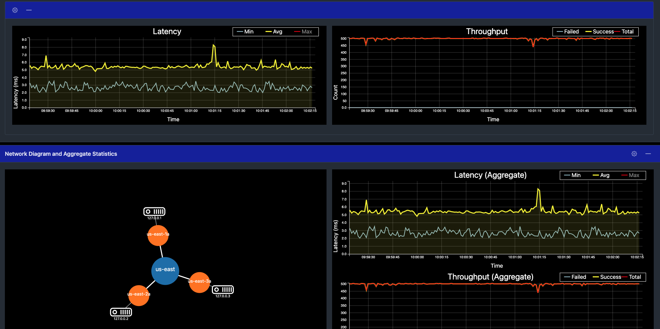Select the us-east-3a node

199,282
